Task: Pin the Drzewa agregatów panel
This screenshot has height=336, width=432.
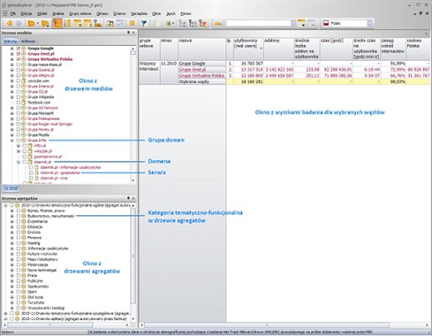Action: 128,198
